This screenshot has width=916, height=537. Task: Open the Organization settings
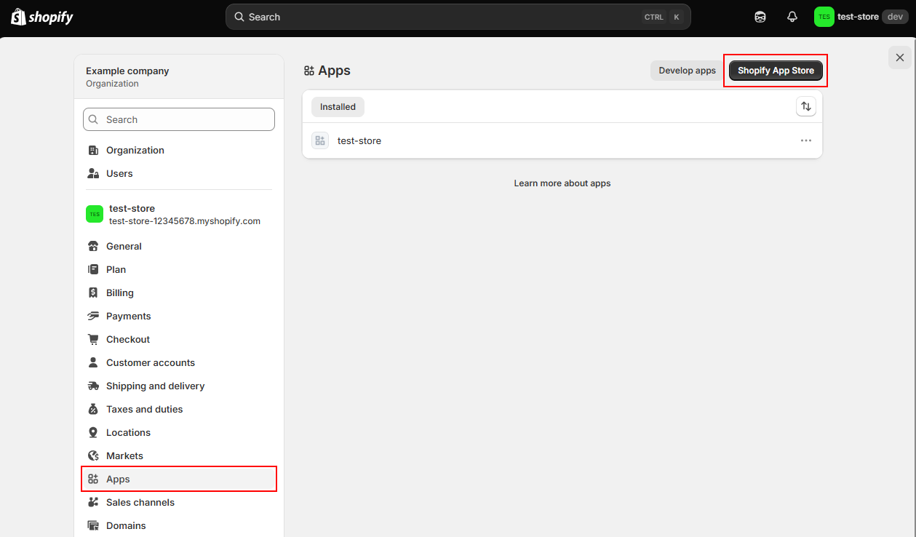[179, 150]
